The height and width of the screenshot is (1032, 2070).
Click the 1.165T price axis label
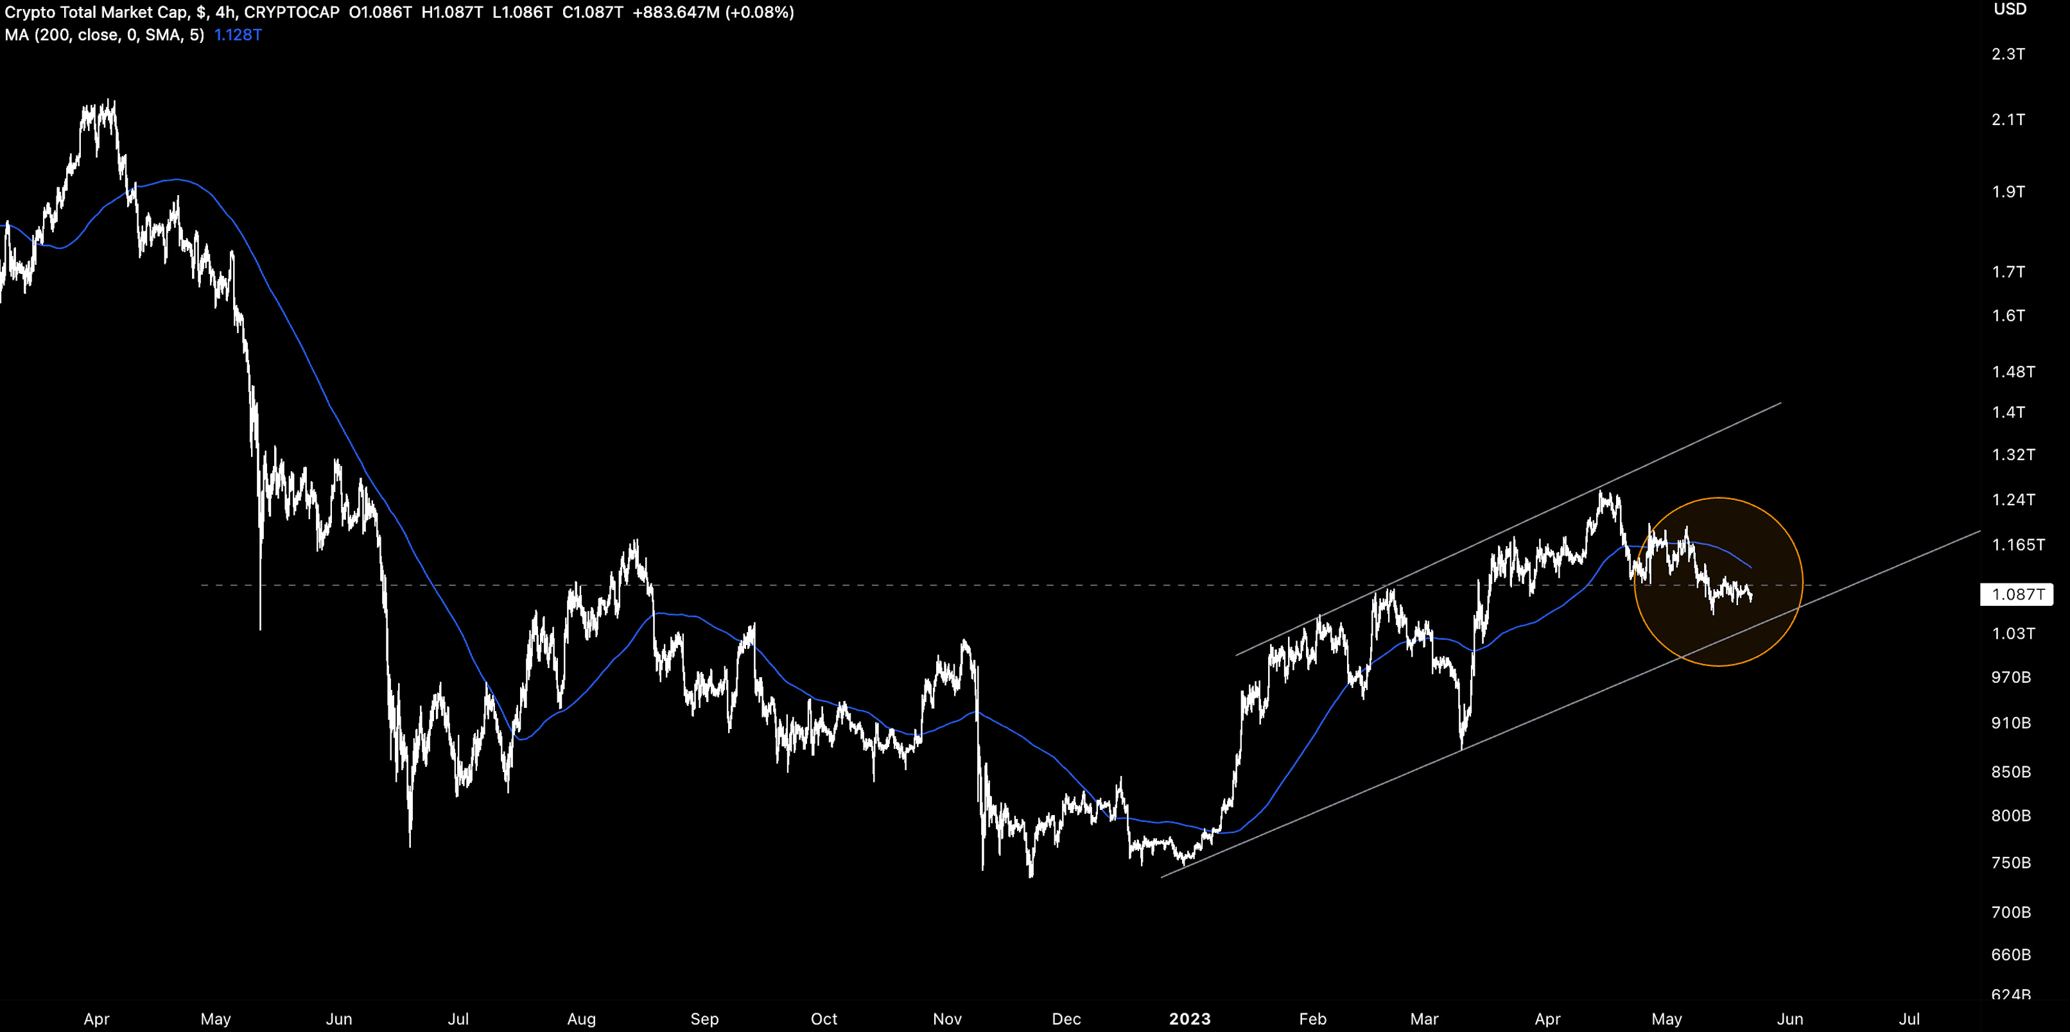click(2018, 544)
